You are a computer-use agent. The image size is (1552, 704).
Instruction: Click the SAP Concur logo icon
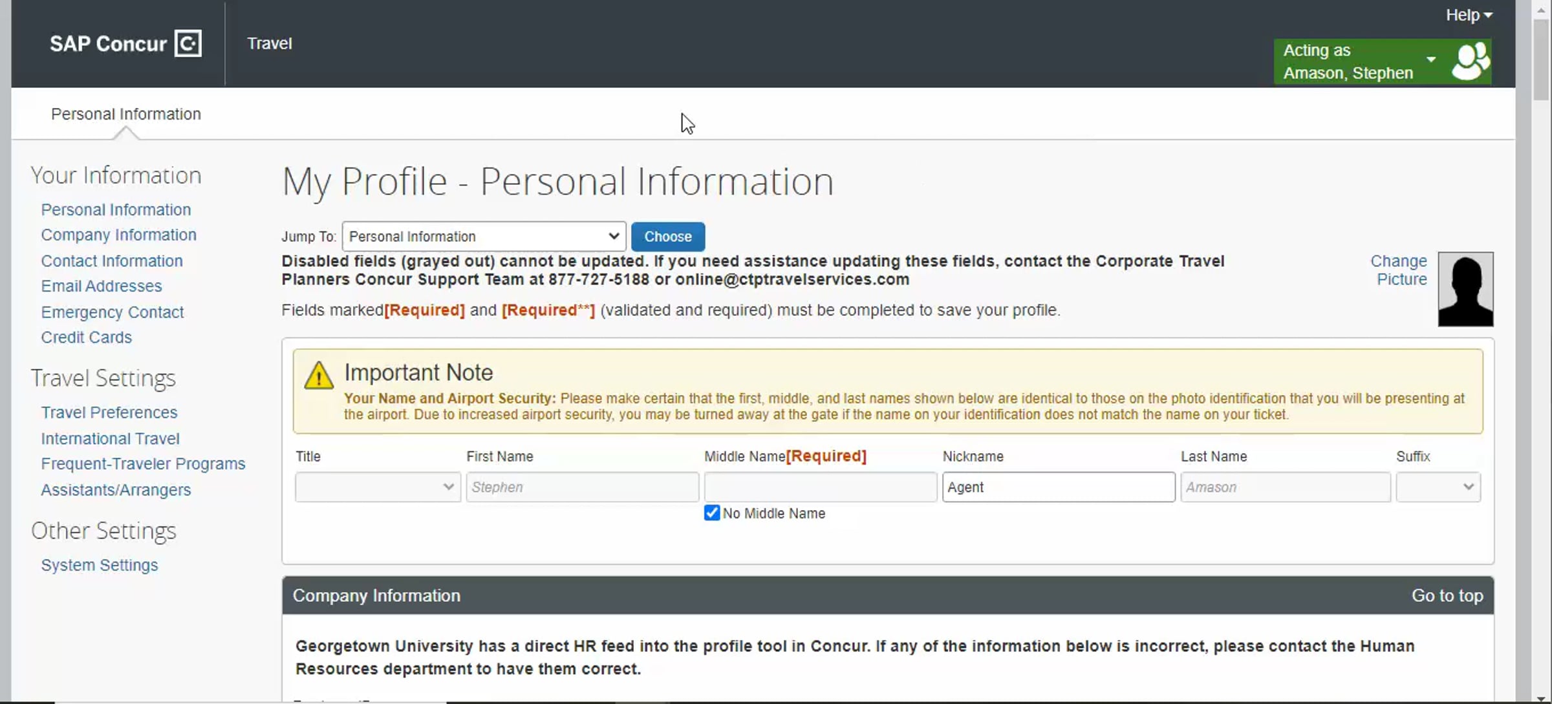point(188,43)
